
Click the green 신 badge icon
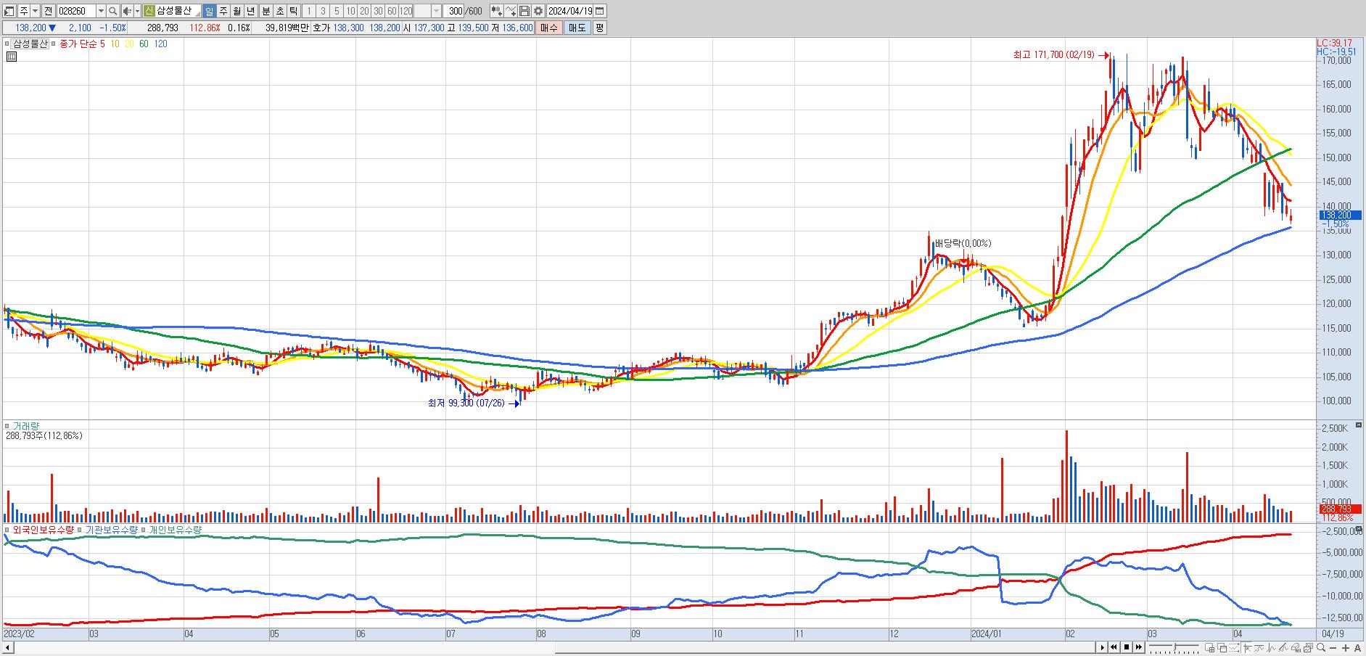tap(149, 11)
